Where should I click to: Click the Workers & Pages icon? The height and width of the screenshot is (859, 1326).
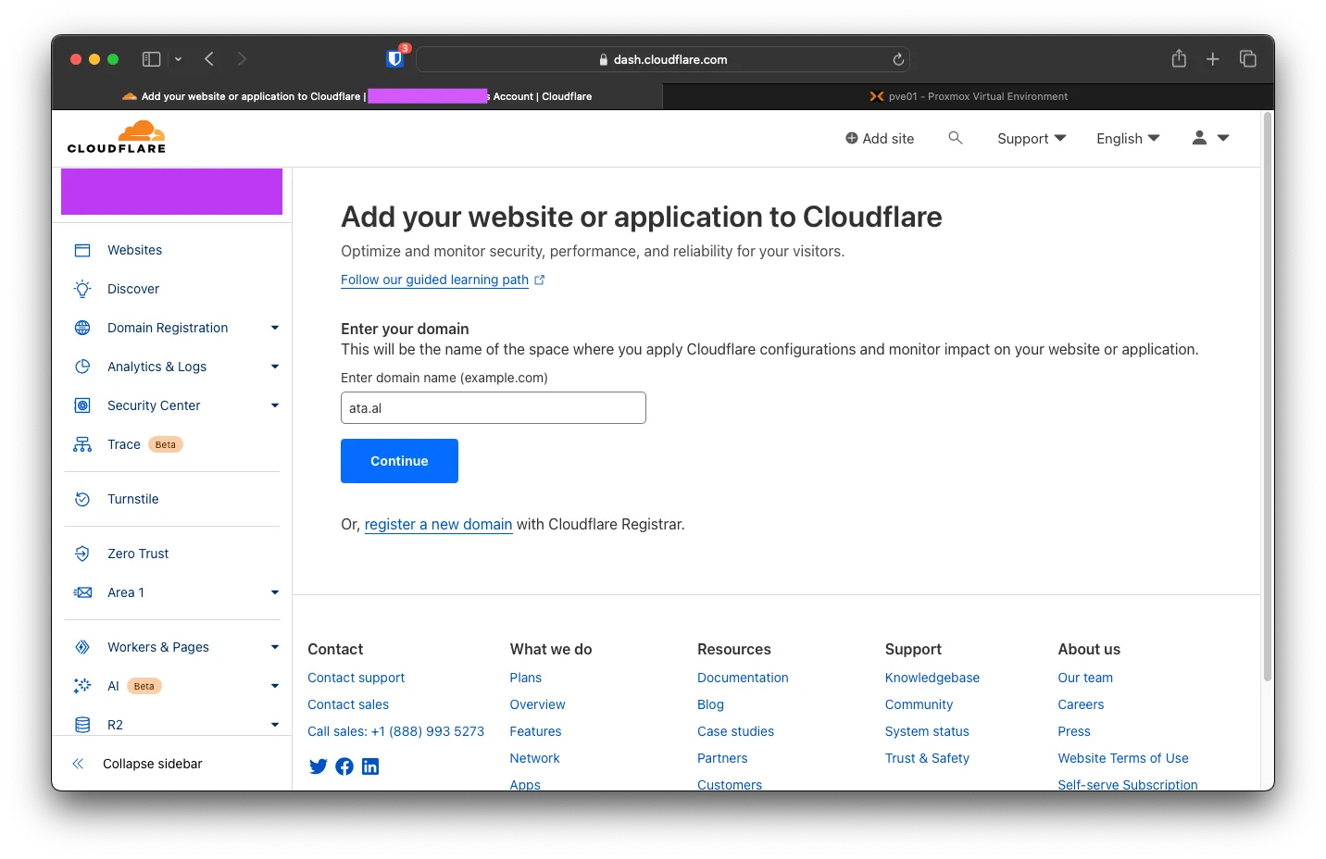(x=82, y=647)
